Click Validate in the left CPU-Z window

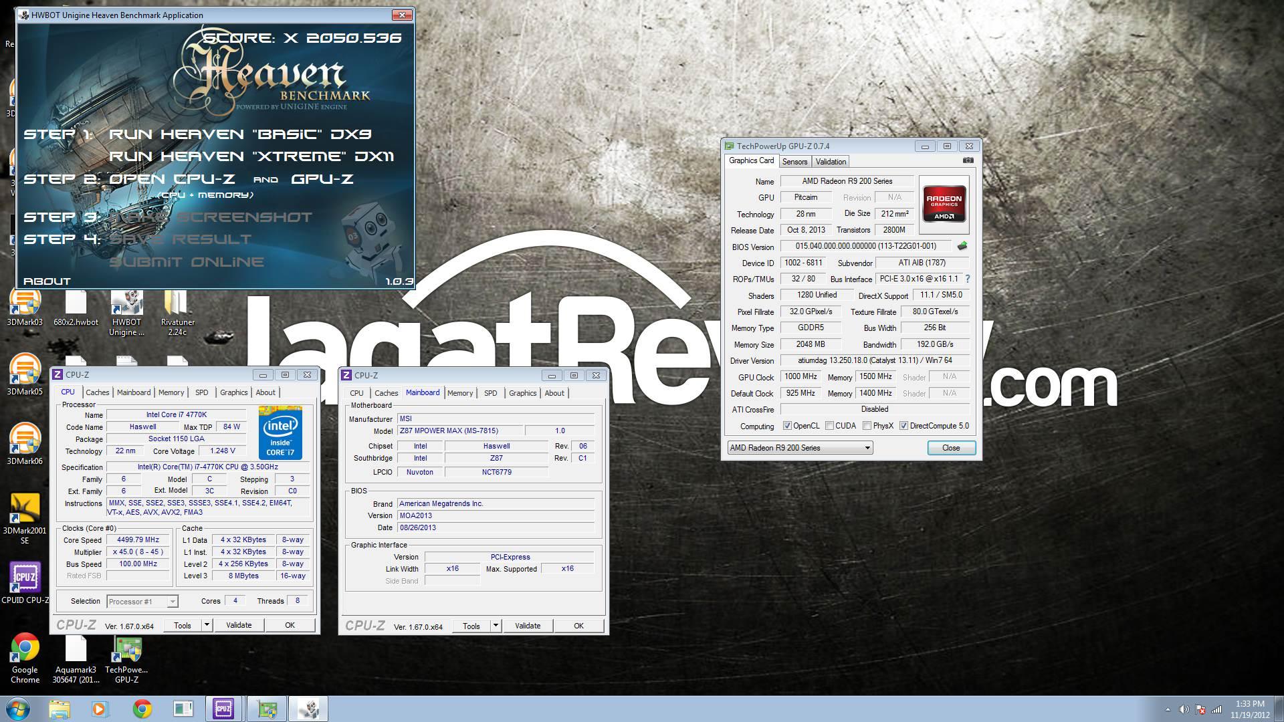pyautogui.click(x=239, y=625)
